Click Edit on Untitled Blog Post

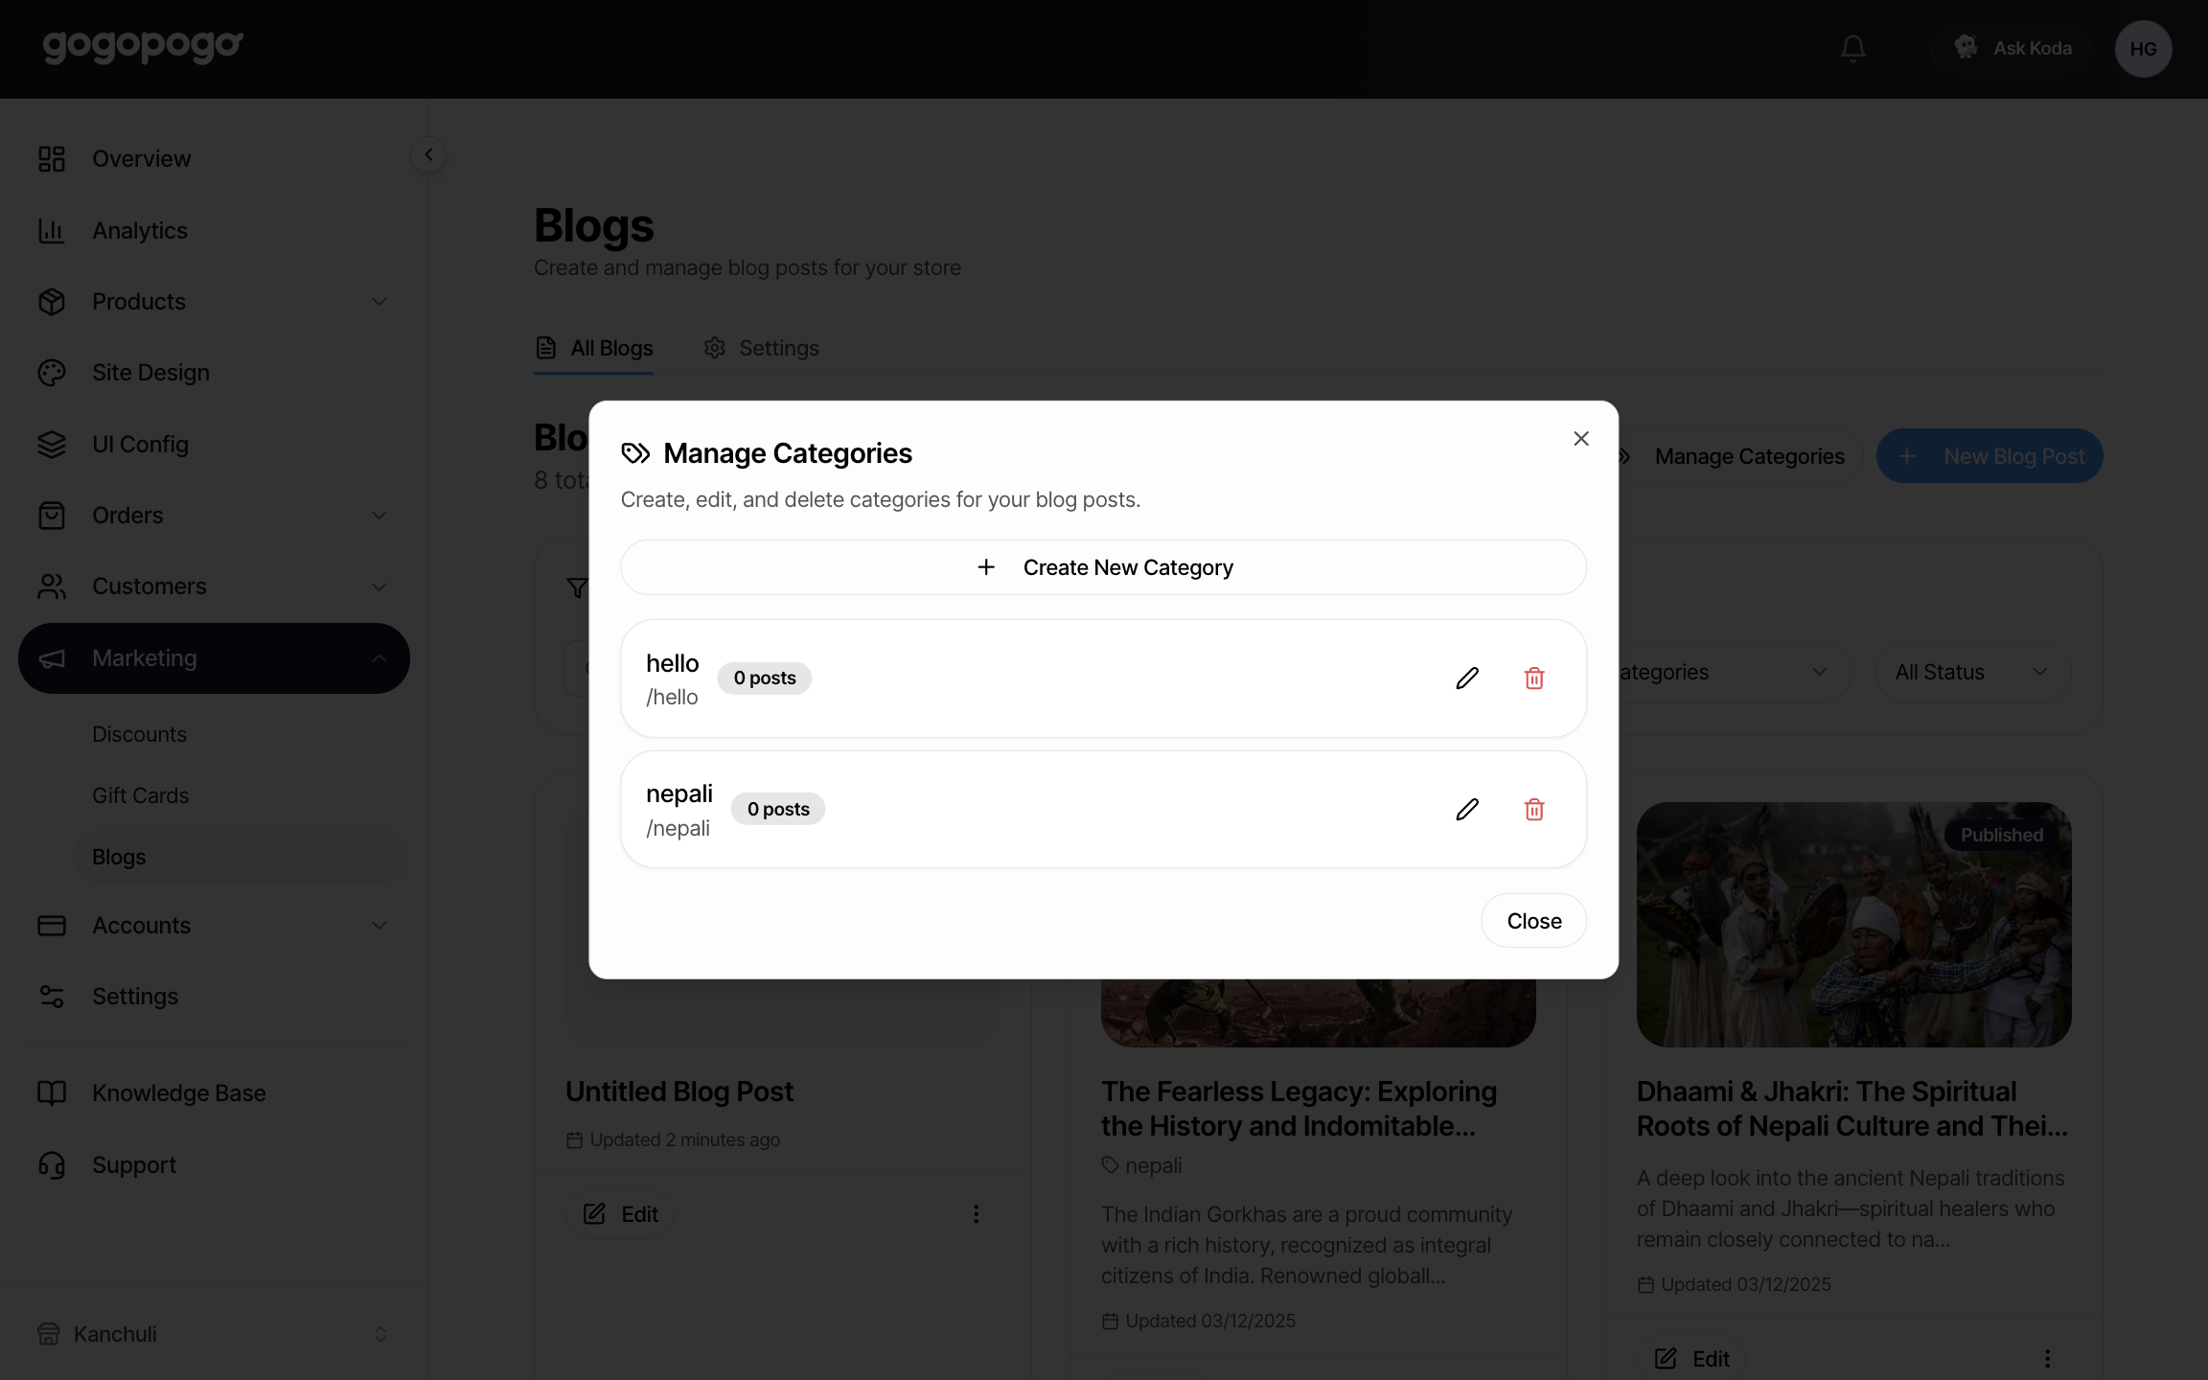[620, 1214]
